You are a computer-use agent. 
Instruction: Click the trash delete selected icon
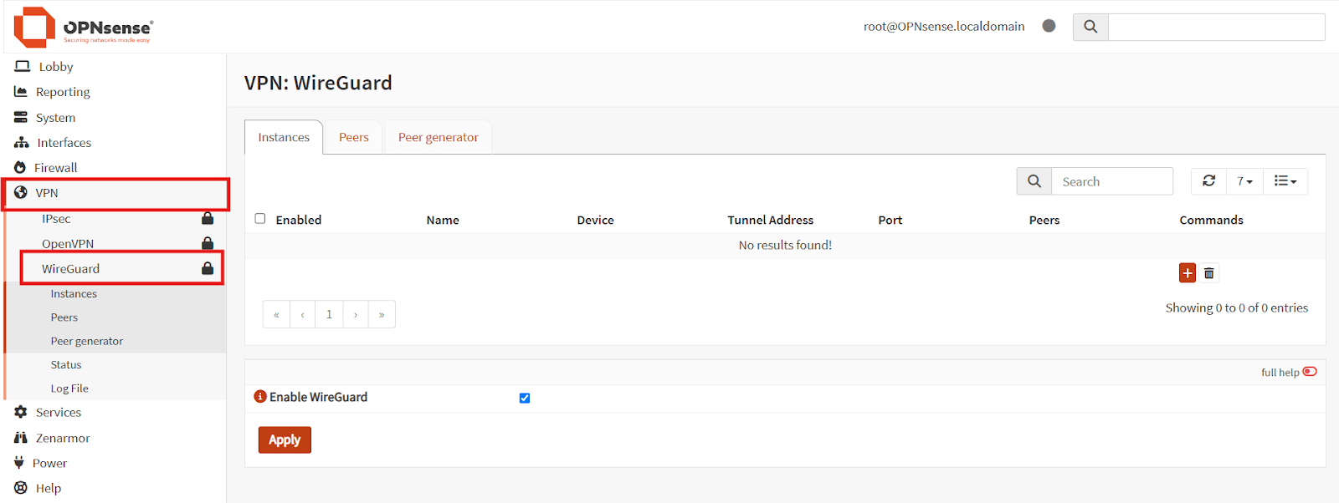click(x=1209, y=273)
